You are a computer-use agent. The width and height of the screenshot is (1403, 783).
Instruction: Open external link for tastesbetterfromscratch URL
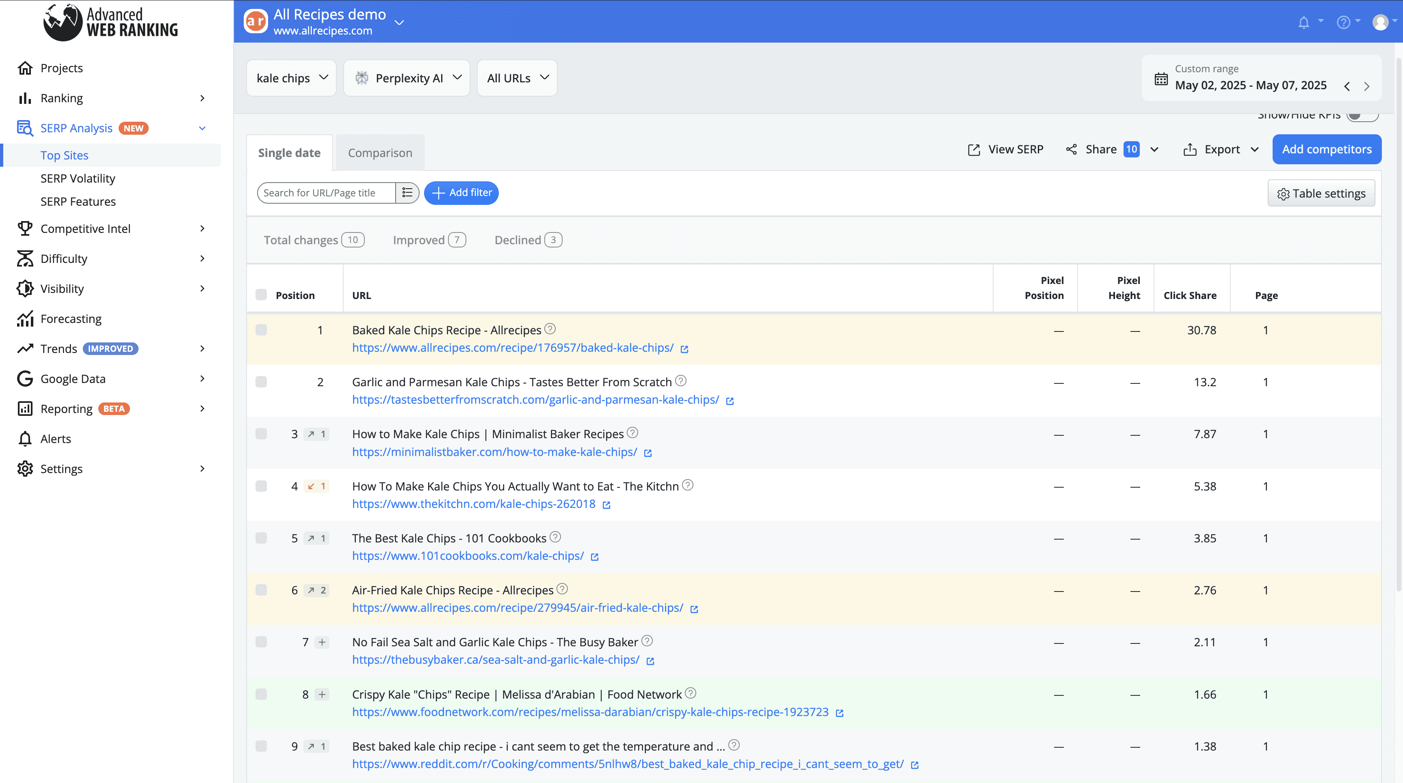[x=730, y=402]
